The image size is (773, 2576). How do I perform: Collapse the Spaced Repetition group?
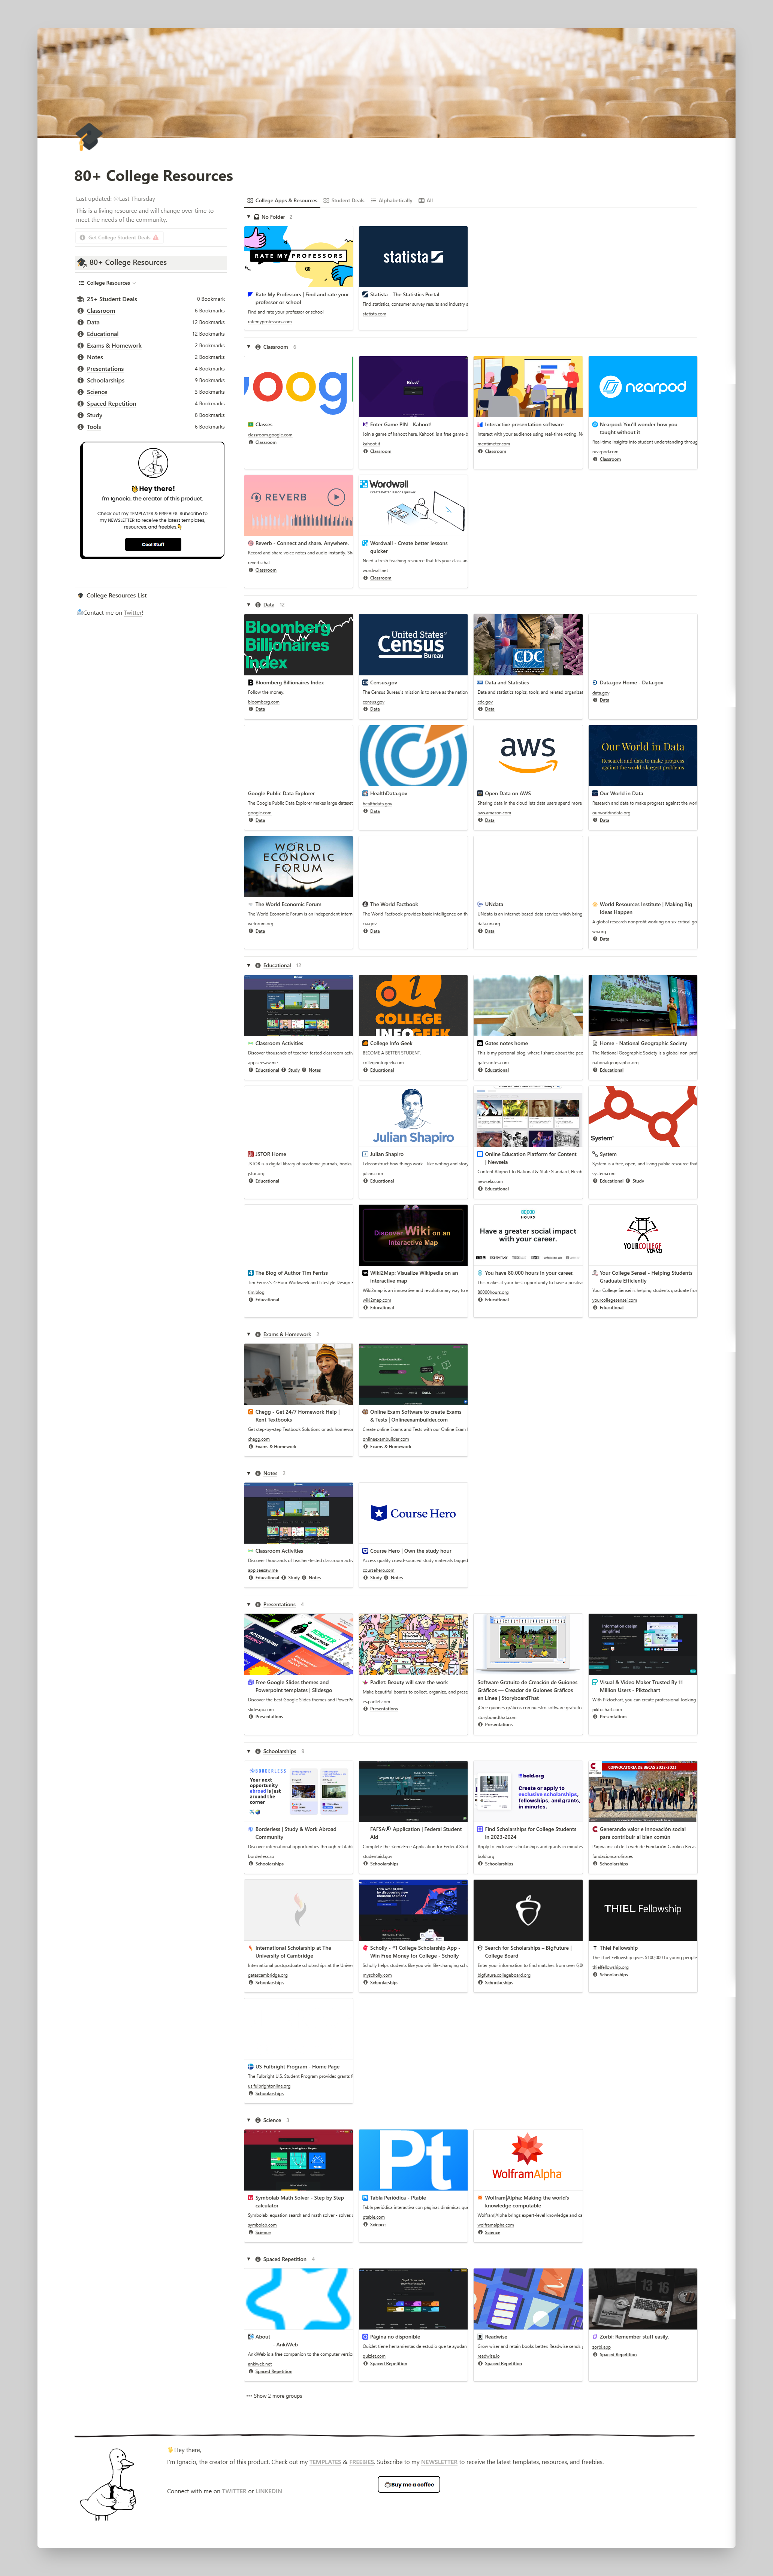(249, 2259)
